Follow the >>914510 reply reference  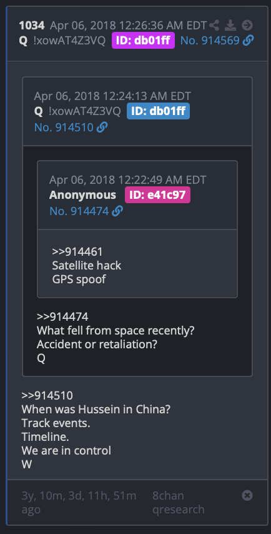[x=47, y=395]
